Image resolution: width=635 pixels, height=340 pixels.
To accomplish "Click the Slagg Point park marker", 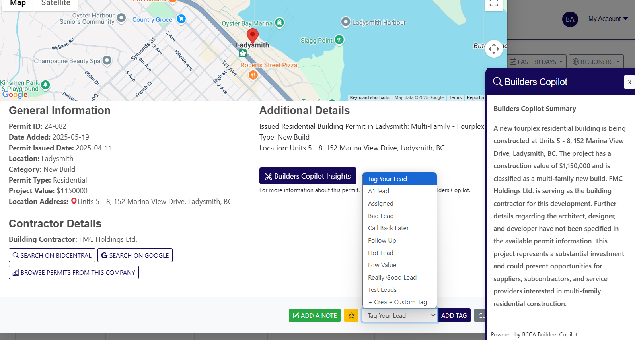I will click(x=339, y=39).
